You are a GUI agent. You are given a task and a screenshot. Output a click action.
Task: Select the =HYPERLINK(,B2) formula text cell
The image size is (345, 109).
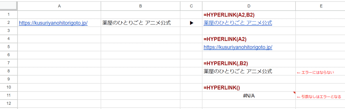pos(249,63)
